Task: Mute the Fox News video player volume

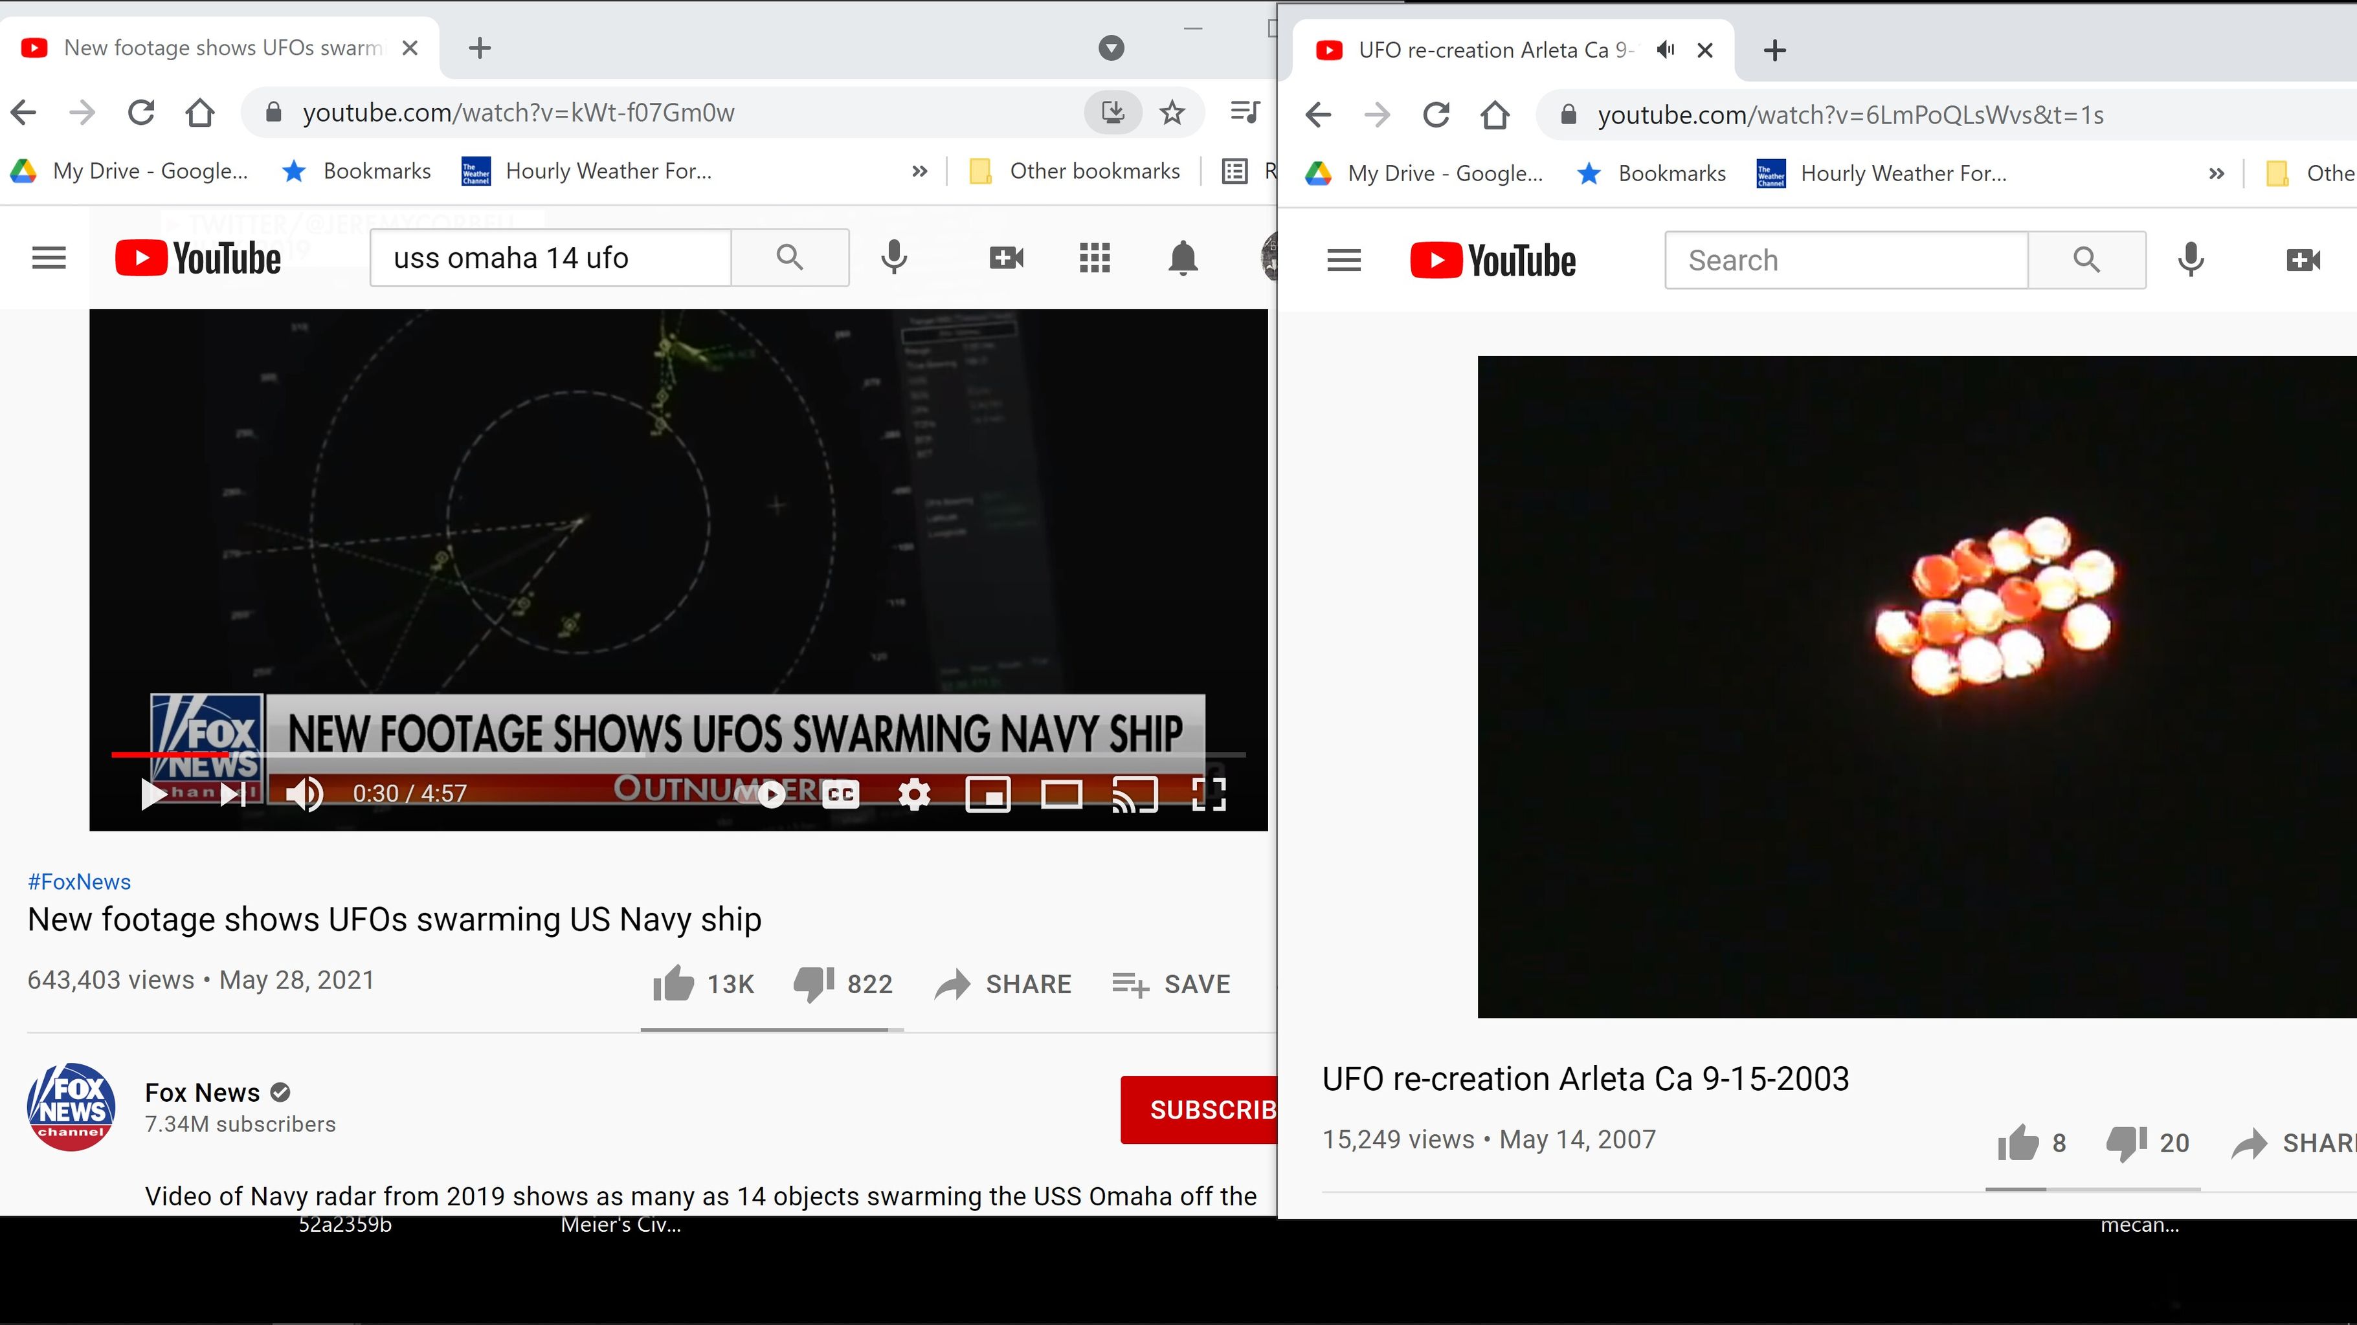Action: click(304, 794)
